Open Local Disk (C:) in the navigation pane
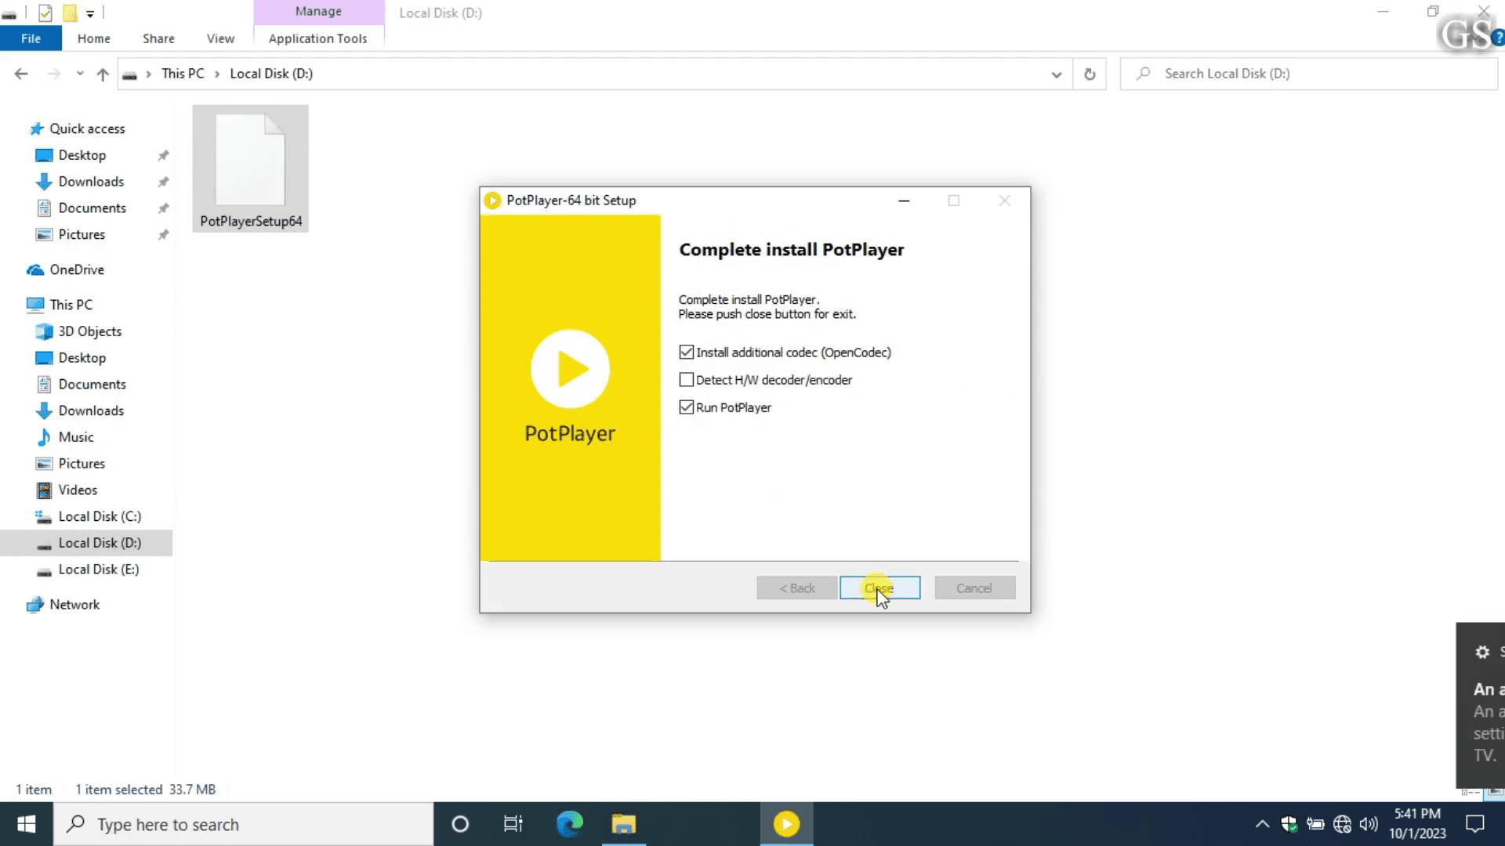Viewport: 1505px width, 846px height. [100, 517]
